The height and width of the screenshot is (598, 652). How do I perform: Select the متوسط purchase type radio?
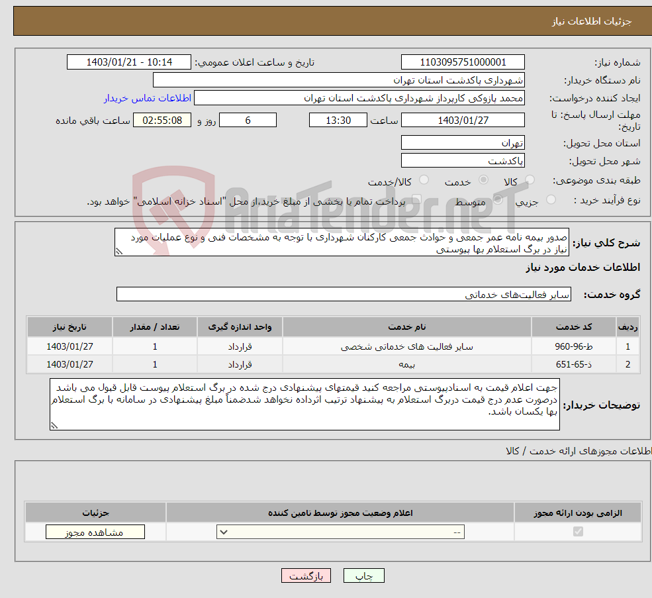(x=498, y=200)
